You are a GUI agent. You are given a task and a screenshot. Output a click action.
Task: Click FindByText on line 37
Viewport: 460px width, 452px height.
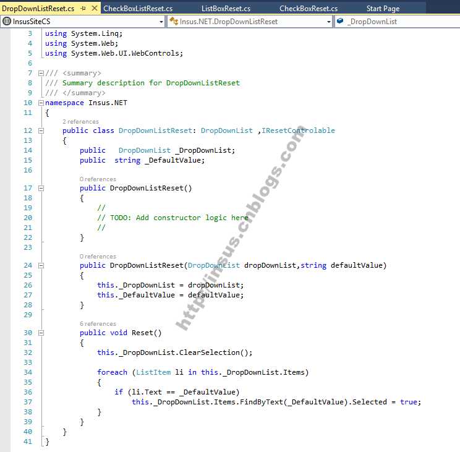click(x=262, y=402)
